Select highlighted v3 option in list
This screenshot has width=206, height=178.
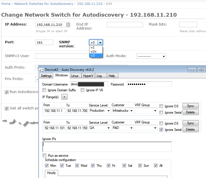pos(96,55)
